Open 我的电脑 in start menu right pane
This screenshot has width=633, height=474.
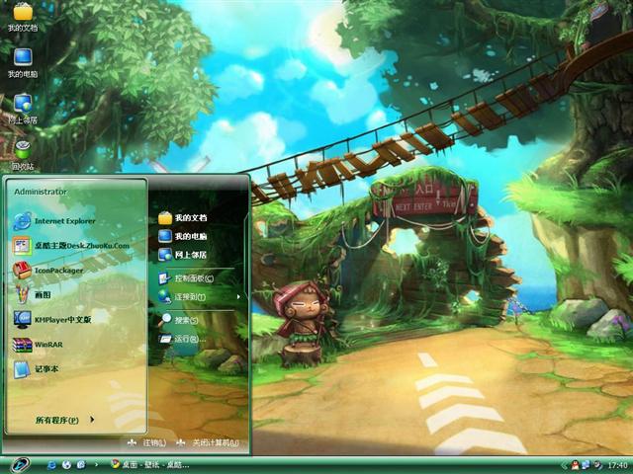click(x=182, y=236)
